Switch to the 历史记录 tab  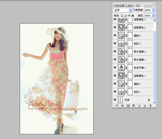point(120,6)
